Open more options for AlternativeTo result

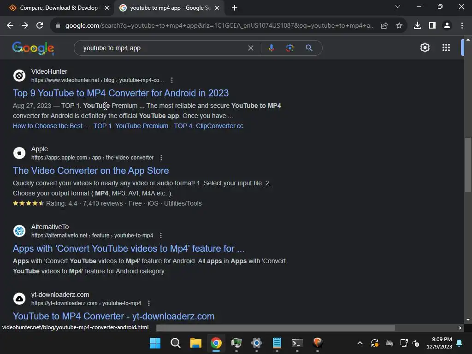click(x=161, y=236)
